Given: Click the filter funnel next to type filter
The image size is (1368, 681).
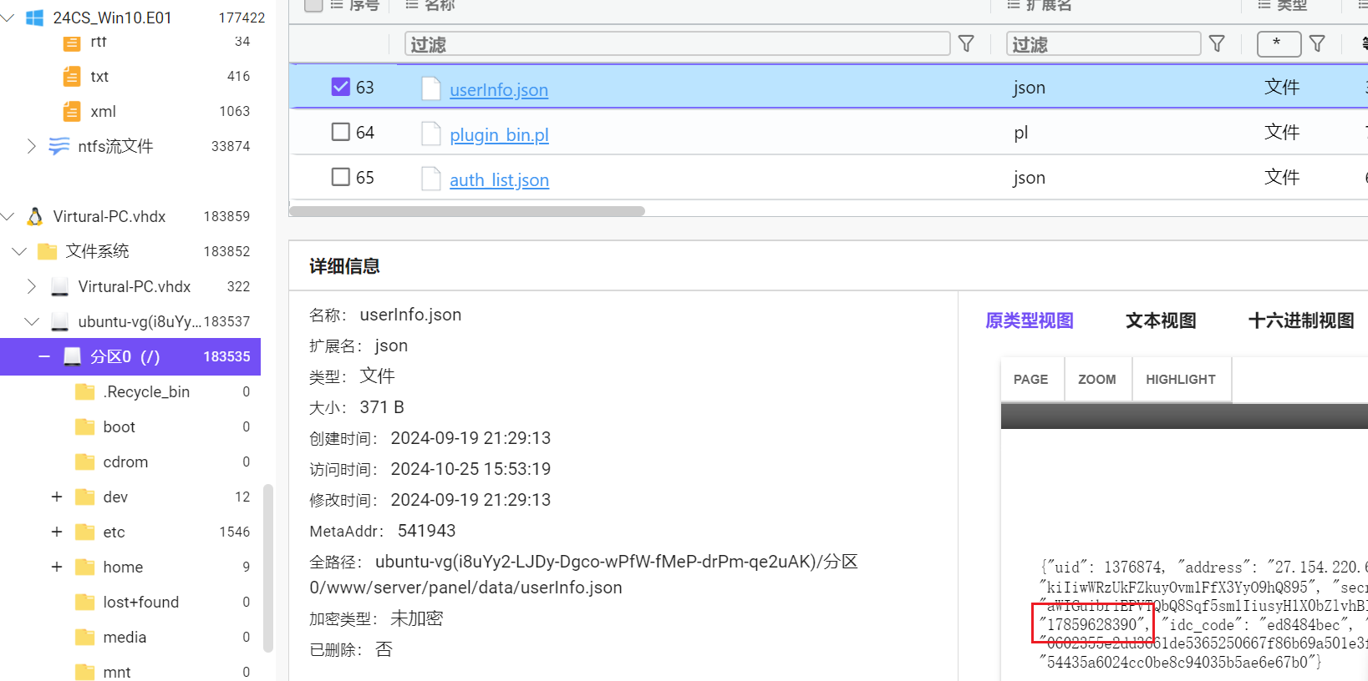Looking at the screenshot, I should (x=1317, y=43).
